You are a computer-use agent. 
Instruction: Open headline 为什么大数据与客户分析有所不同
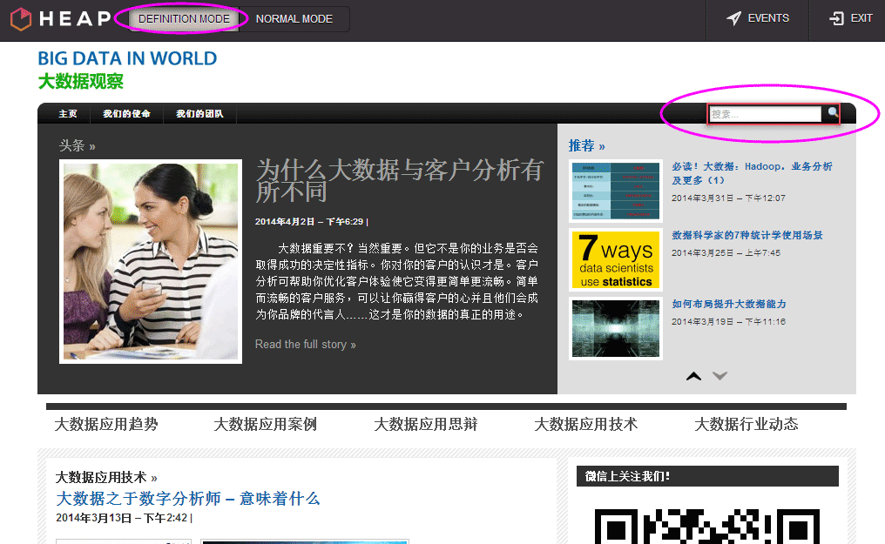(x=399, y=180)
